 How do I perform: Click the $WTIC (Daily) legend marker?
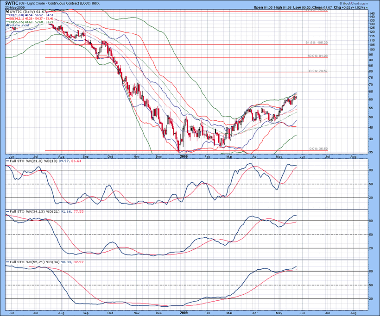(x=6, y=12)
